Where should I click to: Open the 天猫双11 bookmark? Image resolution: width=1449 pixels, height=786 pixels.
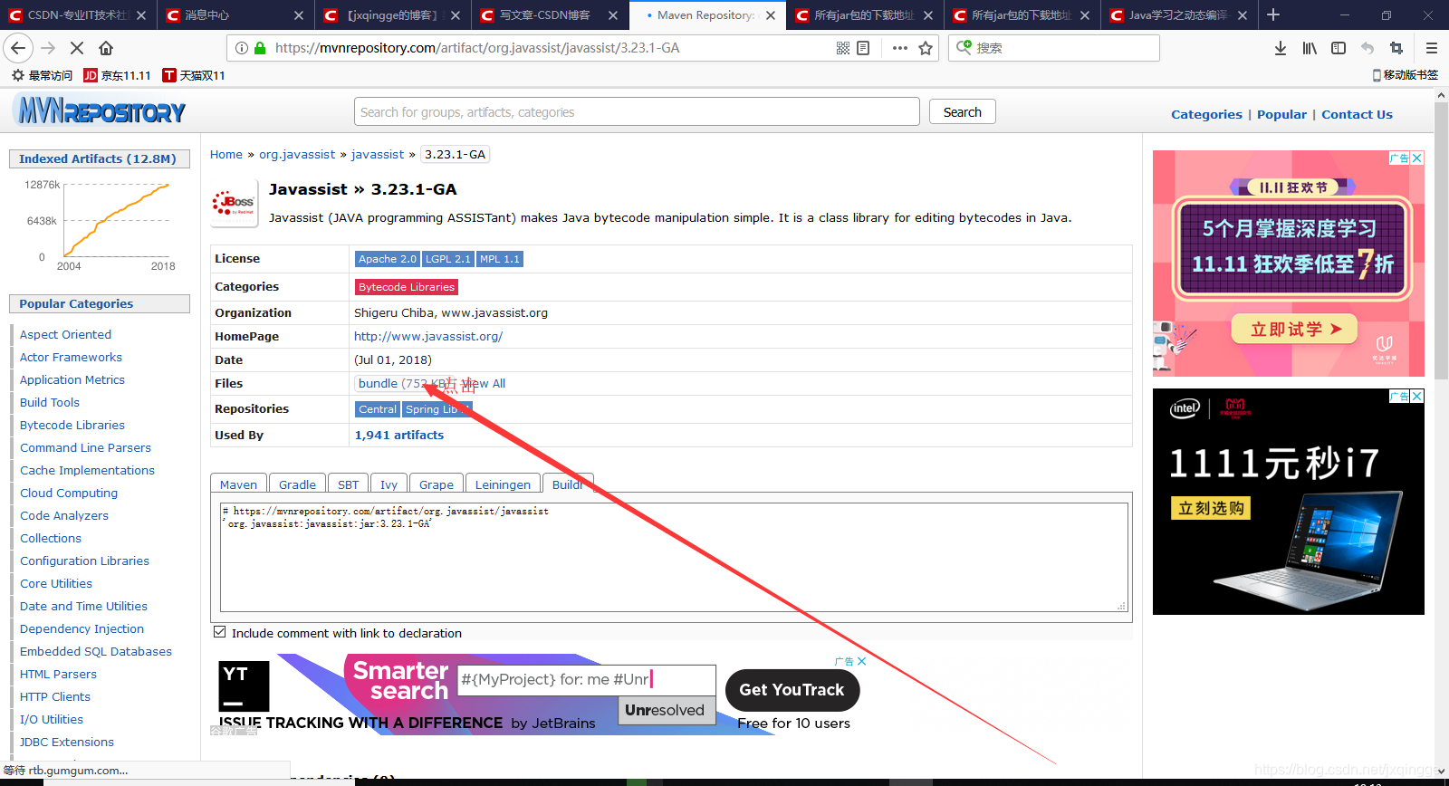click(x=194, y=75)
